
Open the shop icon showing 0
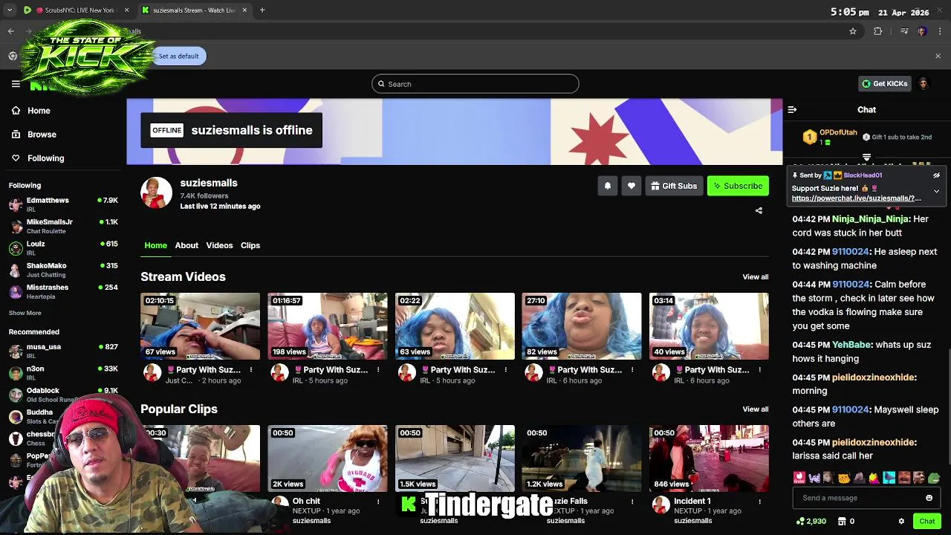[846, 521]
